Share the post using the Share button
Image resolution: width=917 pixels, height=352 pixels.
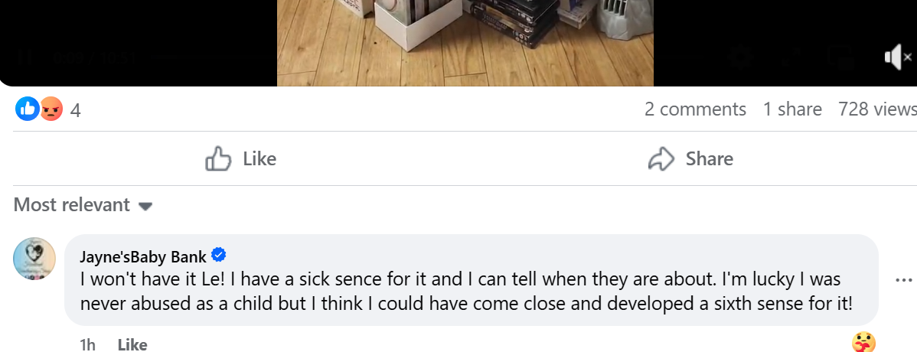point(690,158)
